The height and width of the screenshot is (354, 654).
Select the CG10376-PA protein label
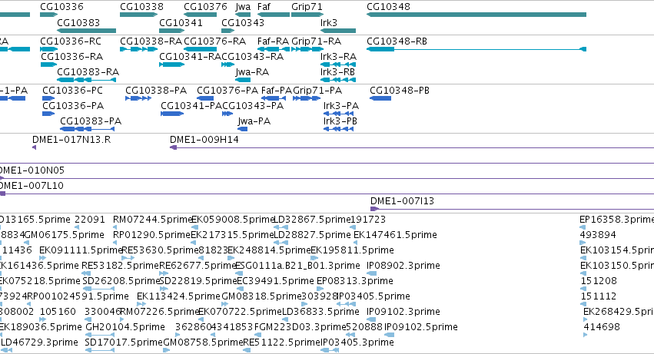coord(227,91)
